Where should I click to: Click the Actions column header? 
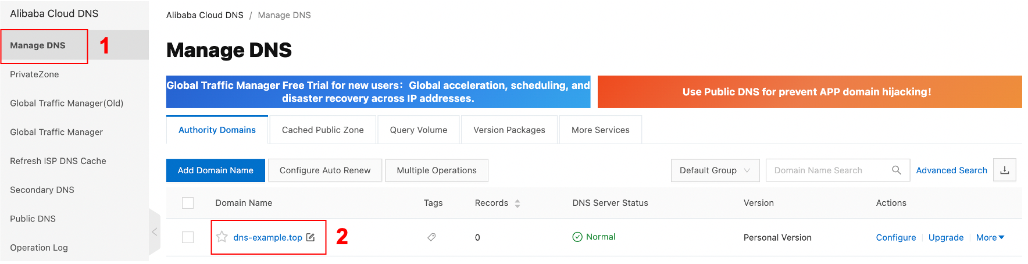pos(891,203)
